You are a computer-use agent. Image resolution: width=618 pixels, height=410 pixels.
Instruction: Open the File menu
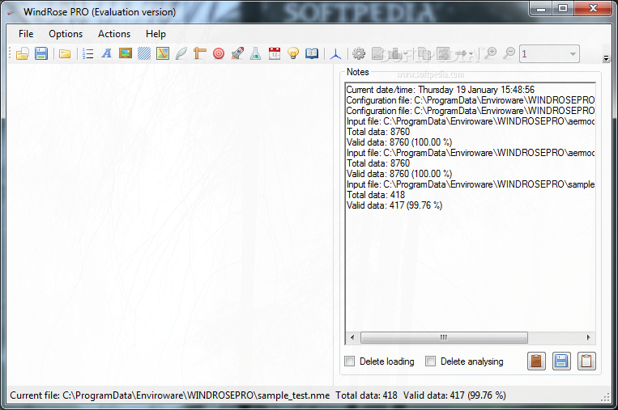click(26, 34)
